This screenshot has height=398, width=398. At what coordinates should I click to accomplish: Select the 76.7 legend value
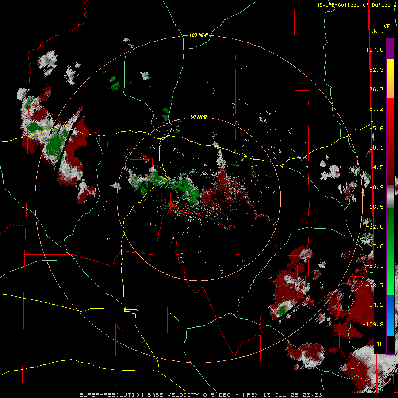pos(376,89)
